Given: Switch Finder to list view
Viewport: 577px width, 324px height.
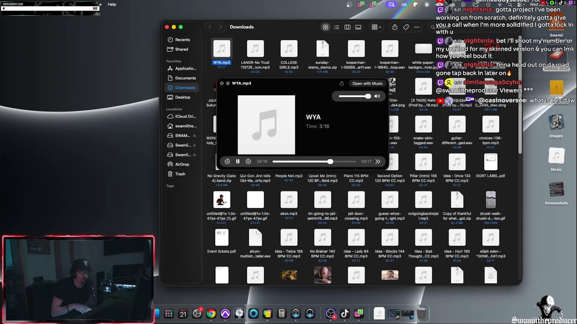Looking at the screenshot, I should click(336, 27).
